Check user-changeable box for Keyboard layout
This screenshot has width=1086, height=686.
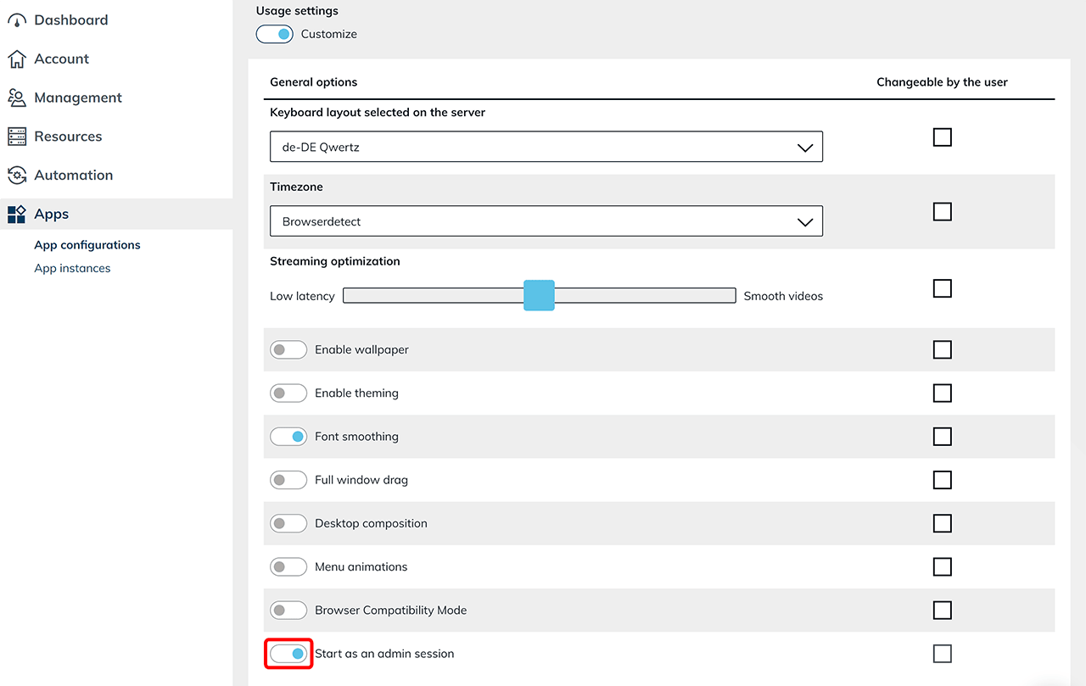942,137
